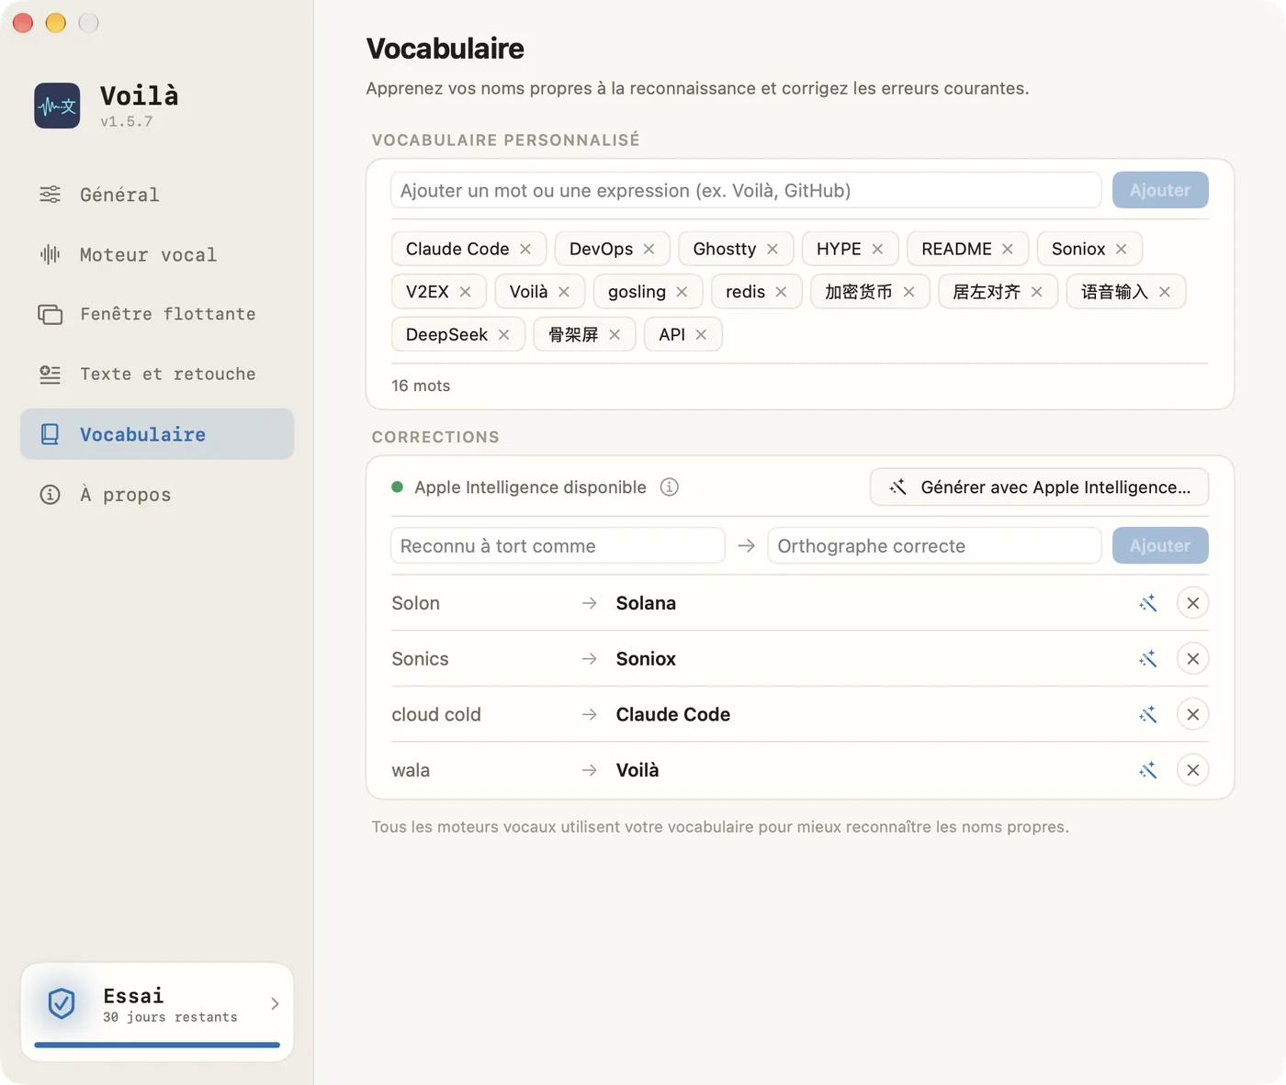Click Ajouter button for custom vocabulary
Image resolution: width=1286 pixels, height=1085 pixels.
pyautogui.click(x=1160, y=190)
